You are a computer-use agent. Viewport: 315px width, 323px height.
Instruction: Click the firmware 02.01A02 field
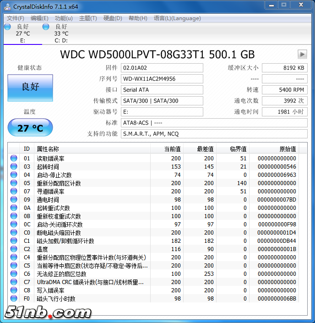(162, 68)
